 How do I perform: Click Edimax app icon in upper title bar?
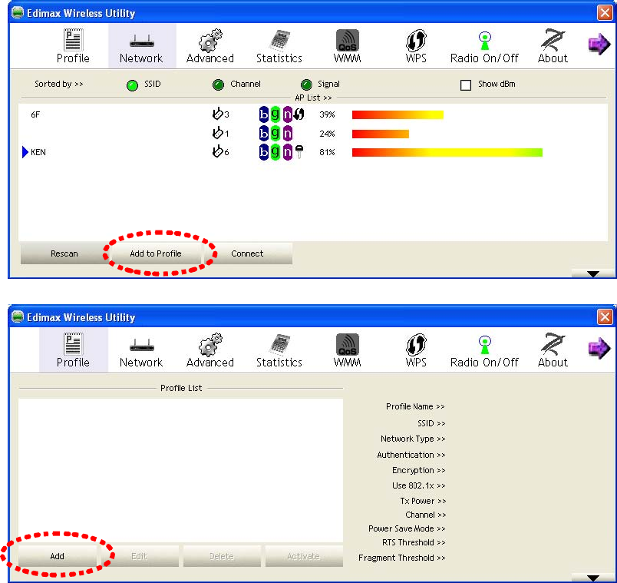[x=18, y=12]
